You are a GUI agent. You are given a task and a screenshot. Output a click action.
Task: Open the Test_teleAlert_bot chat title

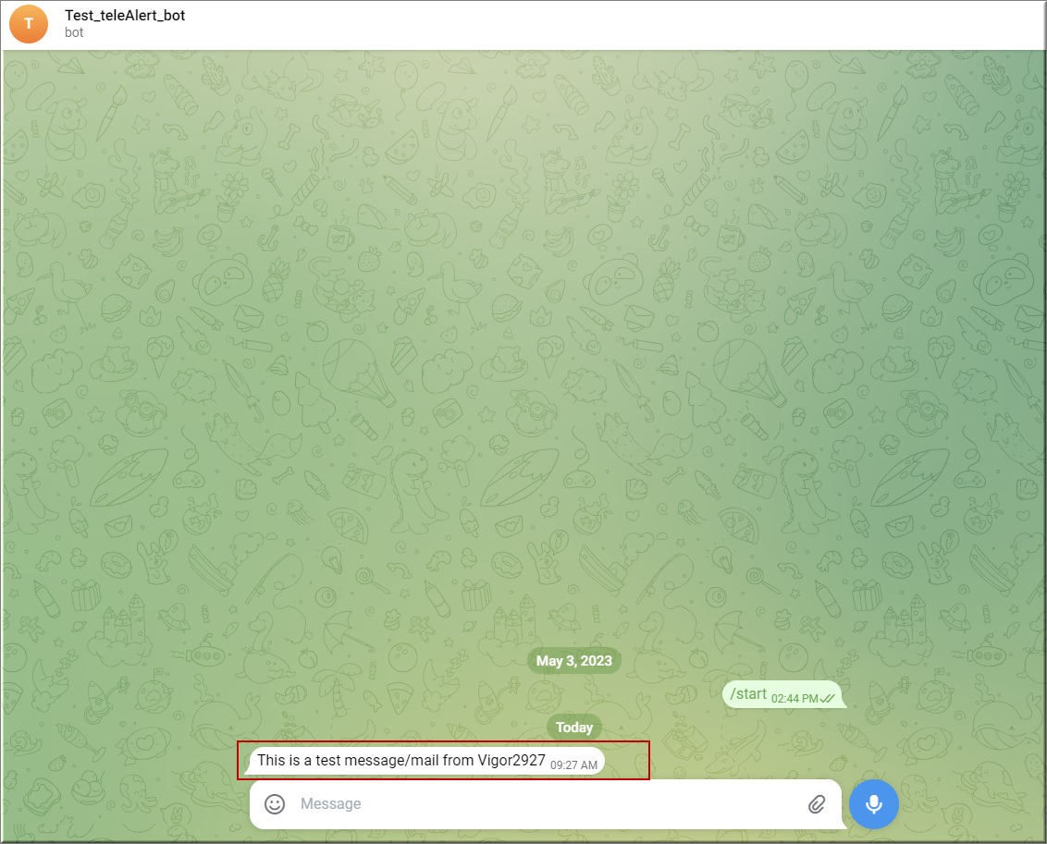(x=125, y=16)
